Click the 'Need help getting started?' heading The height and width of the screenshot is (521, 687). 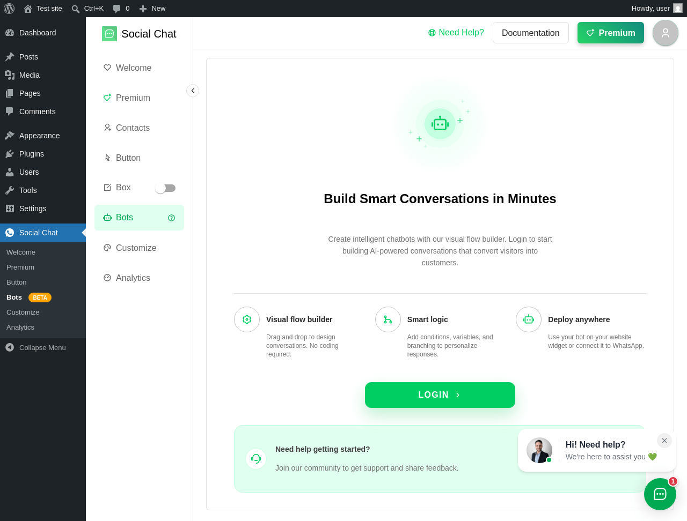pyautogui.click(x=323, y=449)
